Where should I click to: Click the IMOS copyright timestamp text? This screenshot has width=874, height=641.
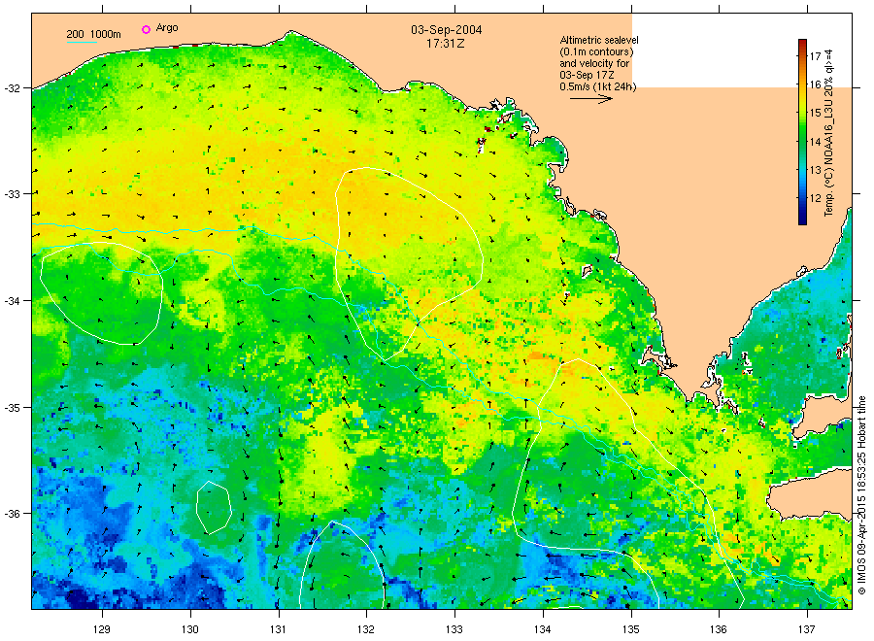pos(861,495)
